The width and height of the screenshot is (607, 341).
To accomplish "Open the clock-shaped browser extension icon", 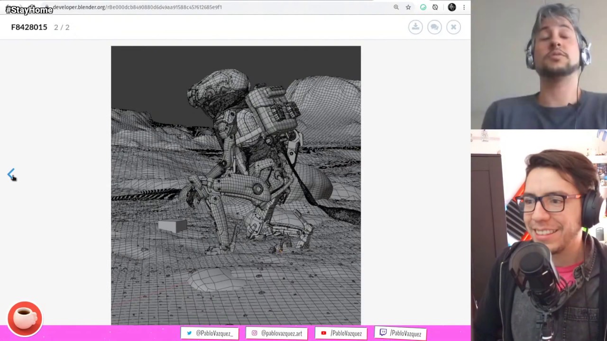I will (435, 7).
